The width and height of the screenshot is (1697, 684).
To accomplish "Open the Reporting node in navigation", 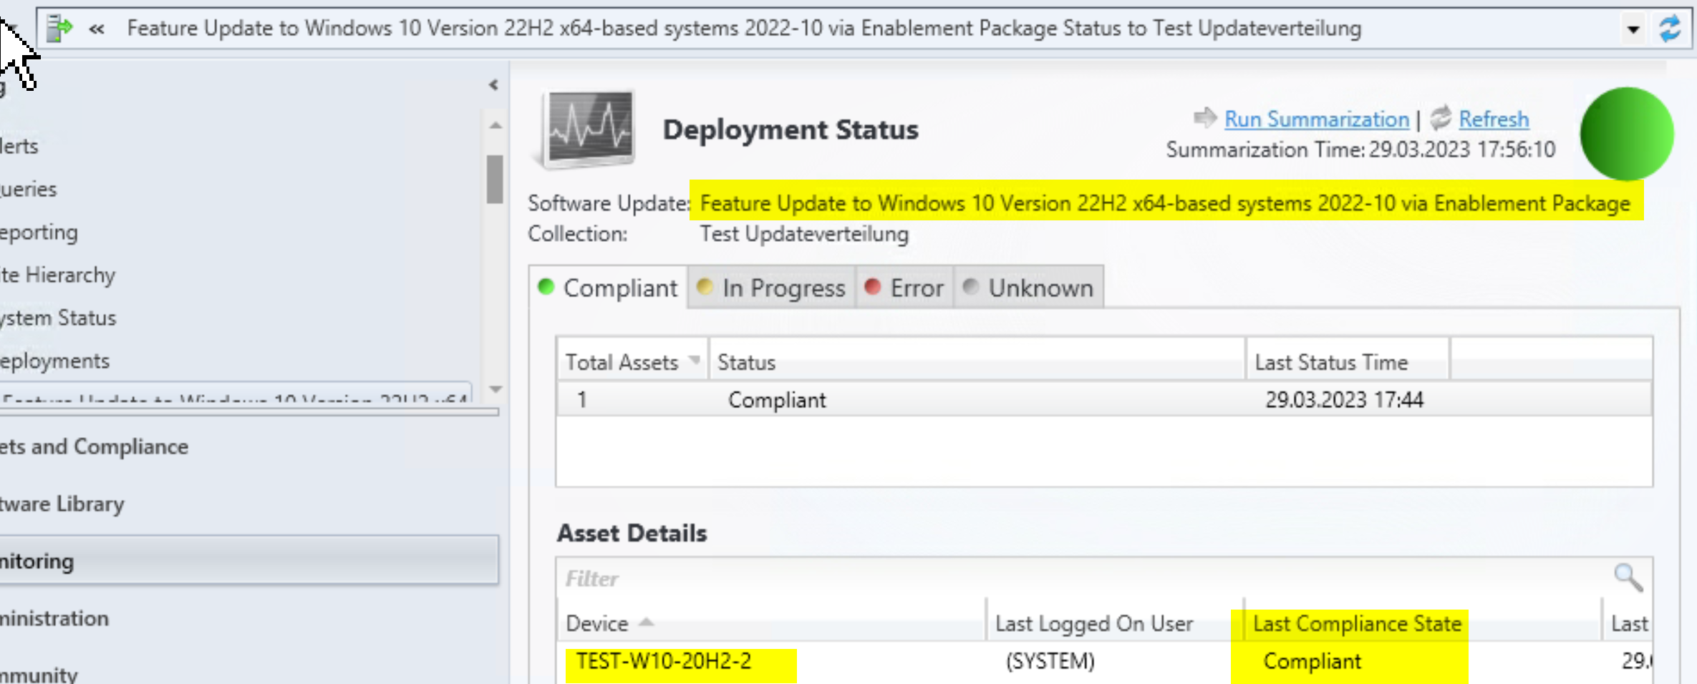I will pos(39,233).
